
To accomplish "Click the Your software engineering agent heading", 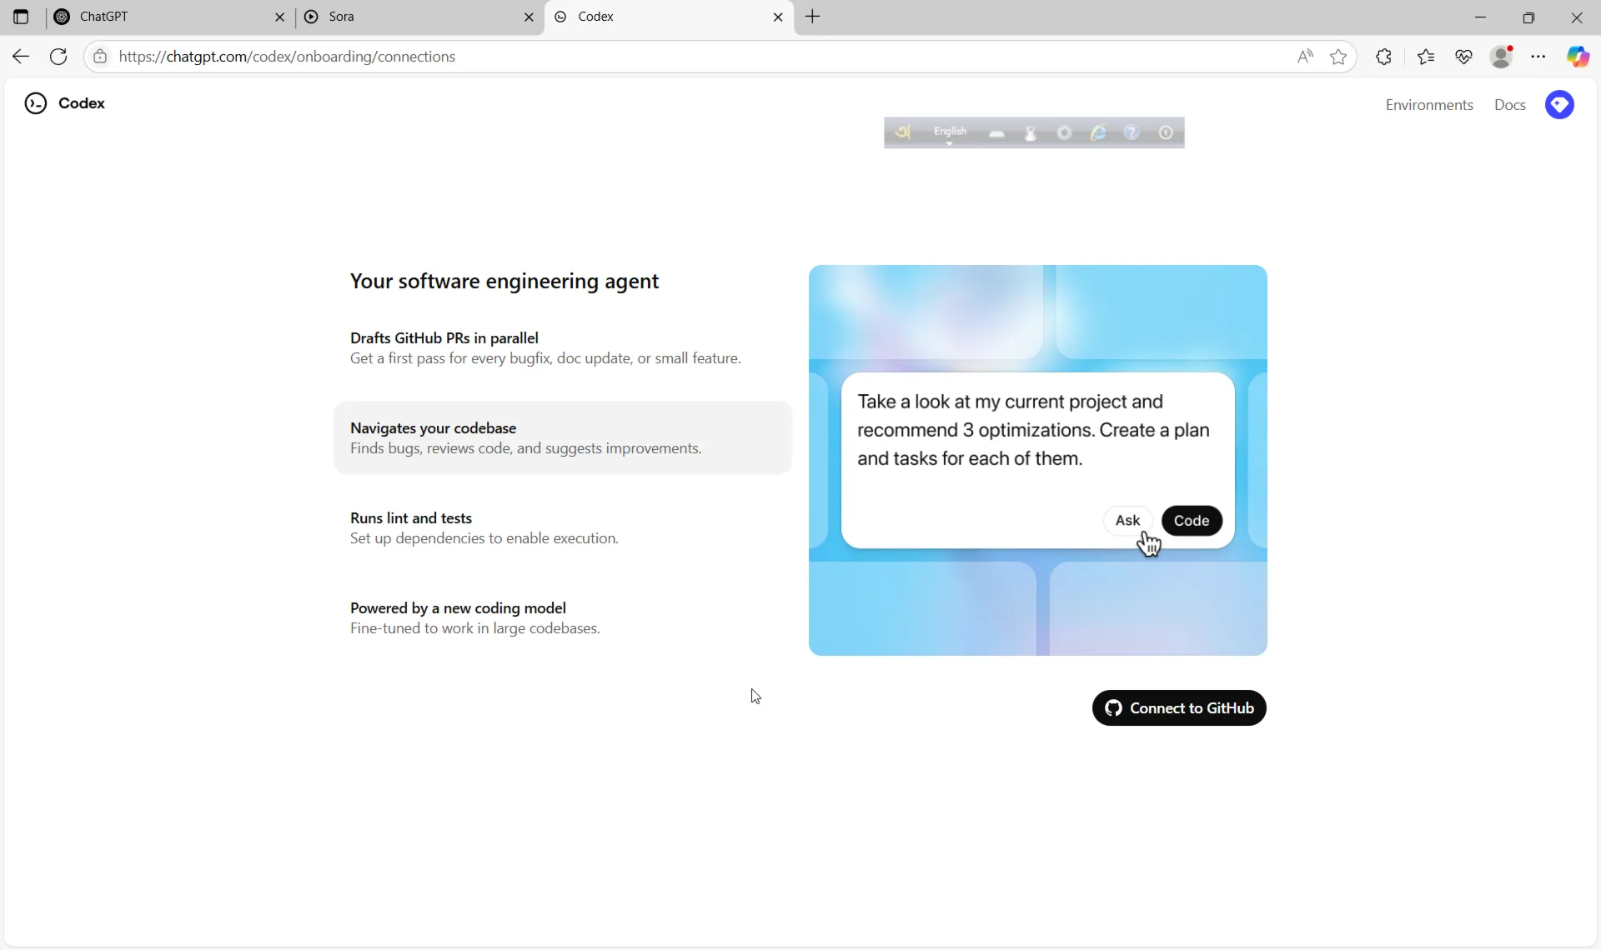I will coord(504,282).
